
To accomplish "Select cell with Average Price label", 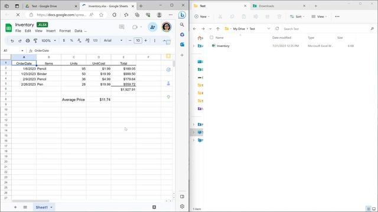I will click(x=73, y=100).
